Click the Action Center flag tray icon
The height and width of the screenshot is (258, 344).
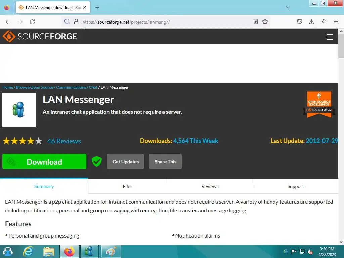tap(294, 251)
